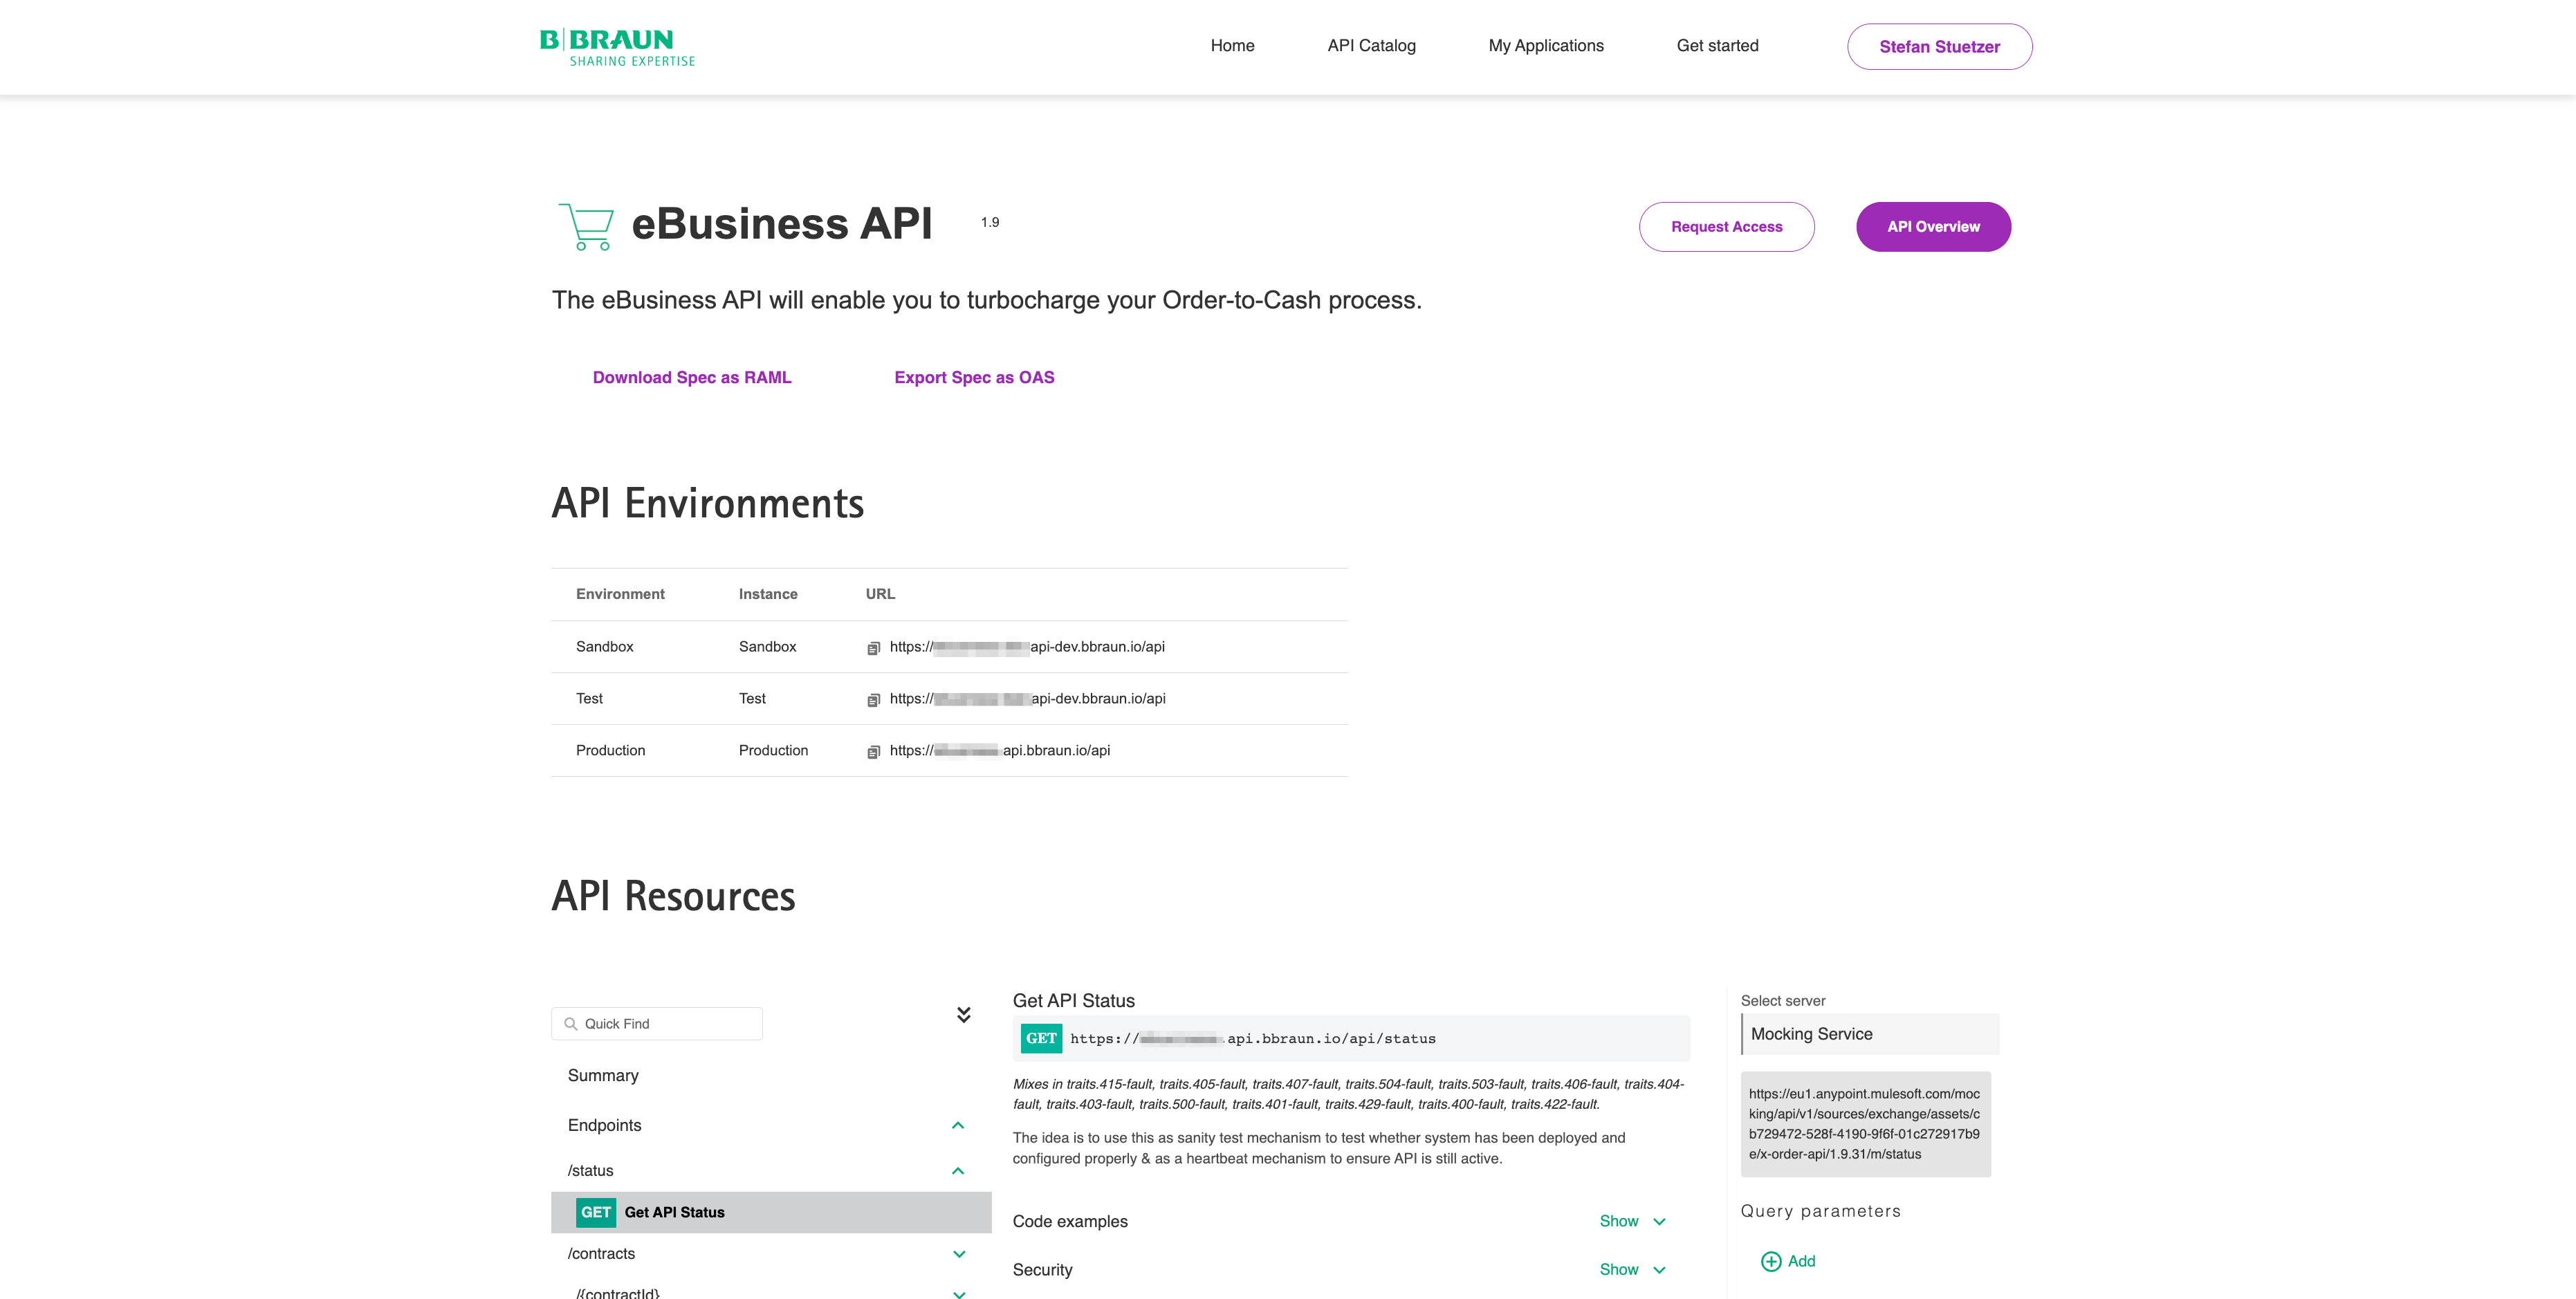Screen dimensions: 2576x1299
Task: Click Download Spec as RAML
Action: click(692, 377)
